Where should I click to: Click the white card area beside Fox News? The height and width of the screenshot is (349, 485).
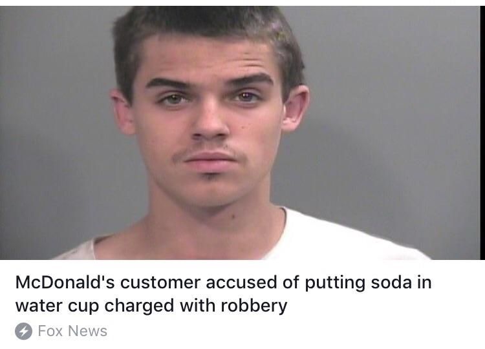[294, 332]
